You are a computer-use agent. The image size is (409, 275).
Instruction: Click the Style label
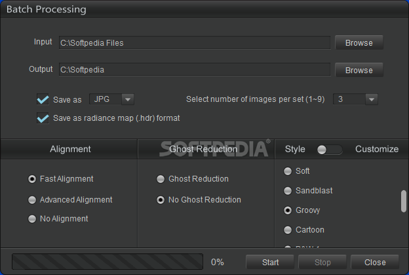point(295,149)
